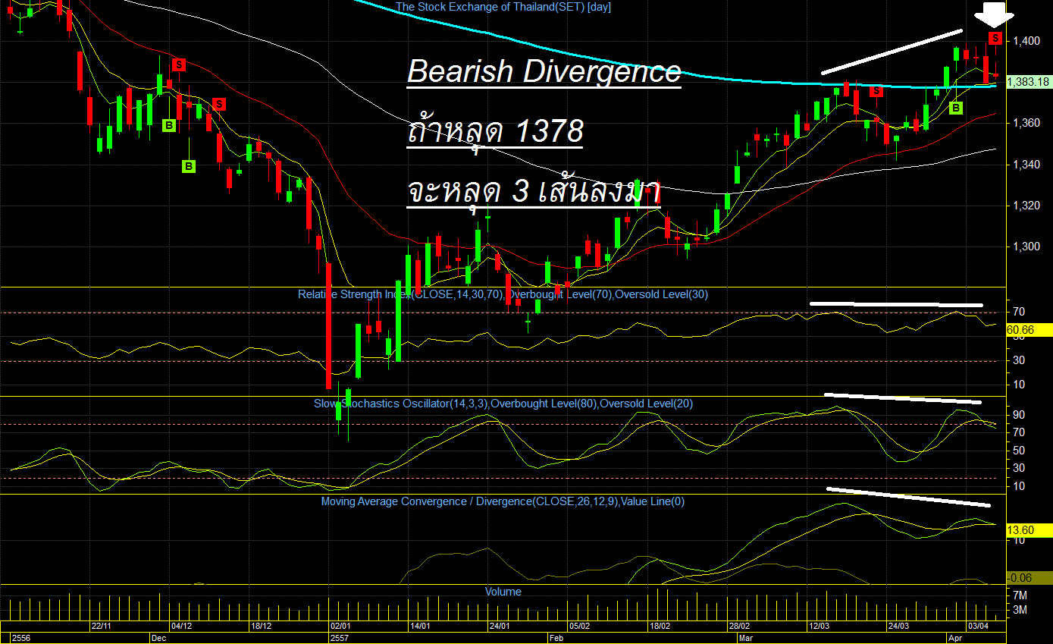Click the 14/01 date label

coord(420,627)
